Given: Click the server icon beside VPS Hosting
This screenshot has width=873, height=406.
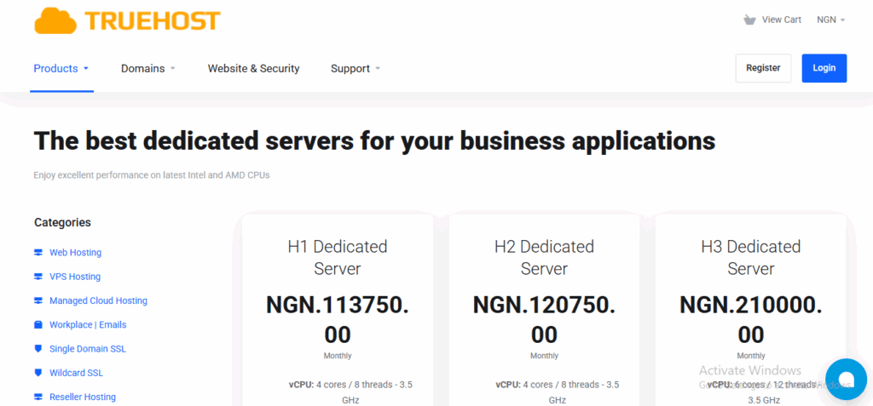Looking at the screenshot, I should click(x=38, y=277).
